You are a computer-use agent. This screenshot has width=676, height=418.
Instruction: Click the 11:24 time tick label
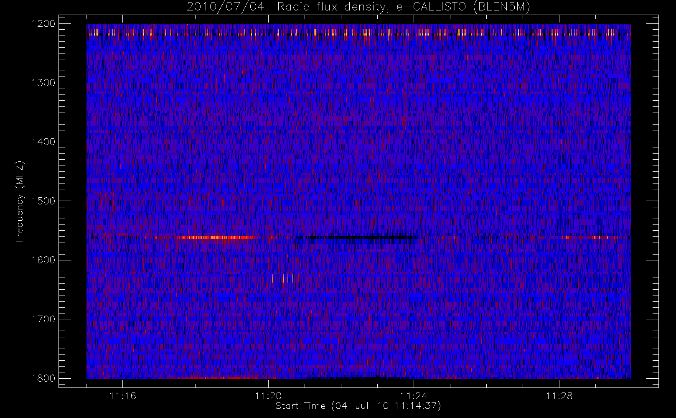click(414, 396)
